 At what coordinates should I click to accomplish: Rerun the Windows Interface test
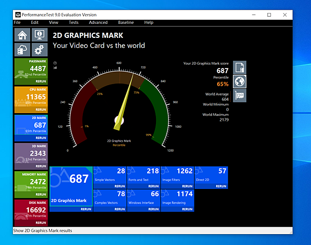click(153, 209)
